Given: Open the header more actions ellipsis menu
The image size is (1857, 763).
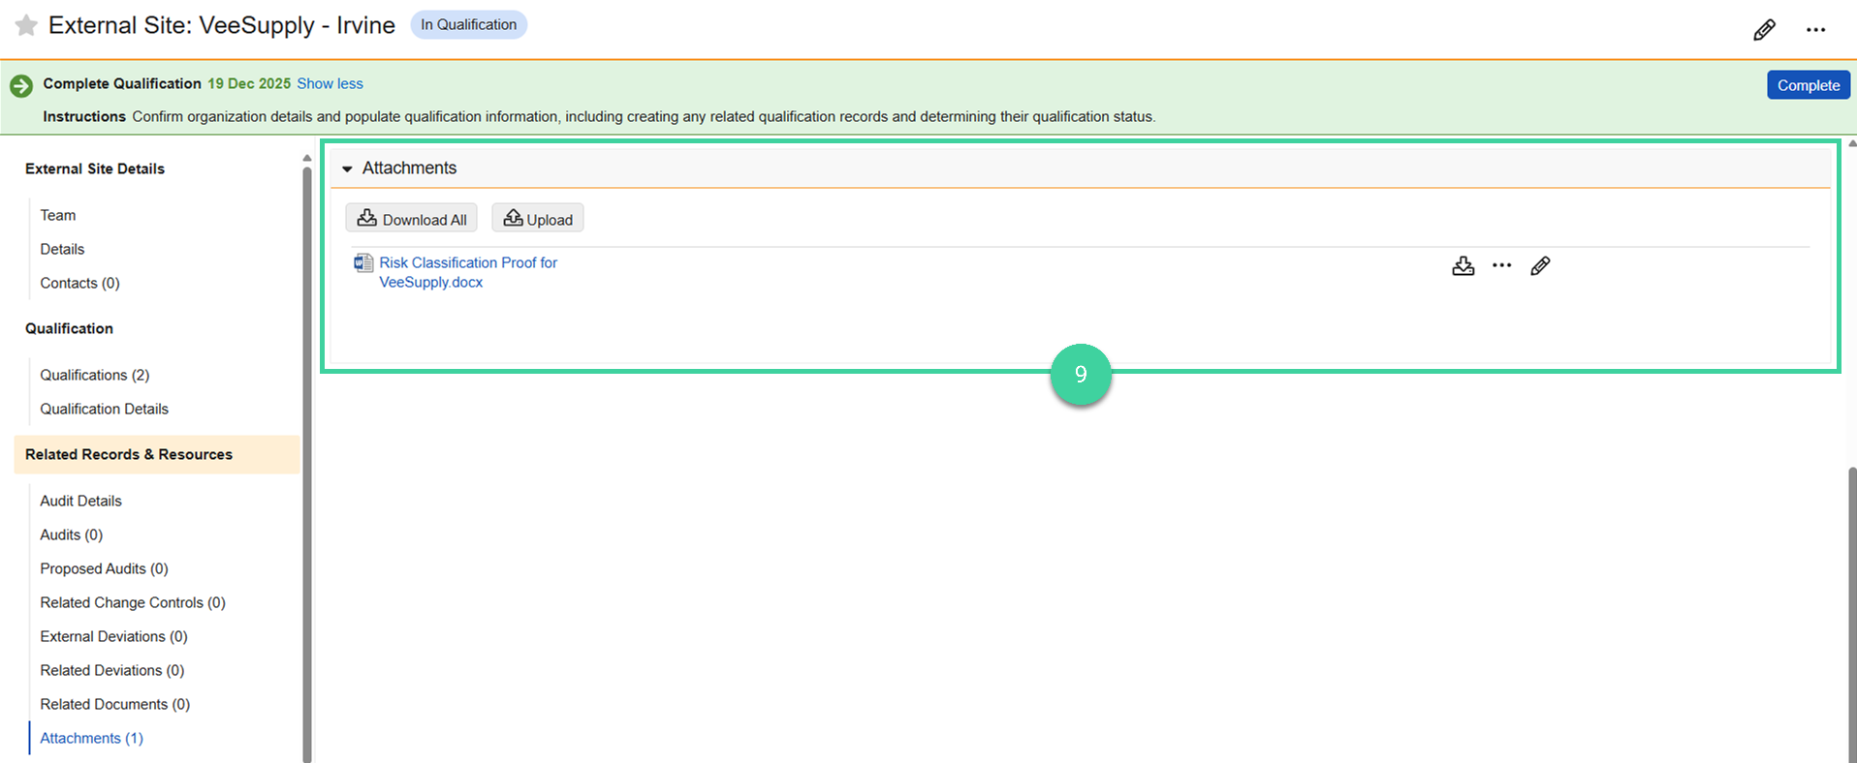Looking at the screenshot, I should pyautogui.click(x=1815, y=30).
